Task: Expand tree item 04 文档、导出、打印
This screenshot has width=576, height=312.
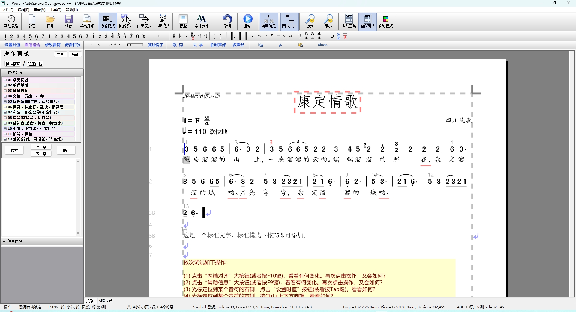Action: [5, 96]
